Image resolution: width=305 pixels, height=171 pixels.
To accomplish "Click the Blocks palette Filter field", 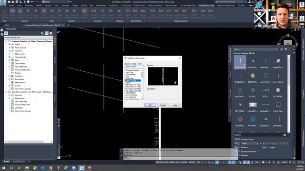I will 255,49.
